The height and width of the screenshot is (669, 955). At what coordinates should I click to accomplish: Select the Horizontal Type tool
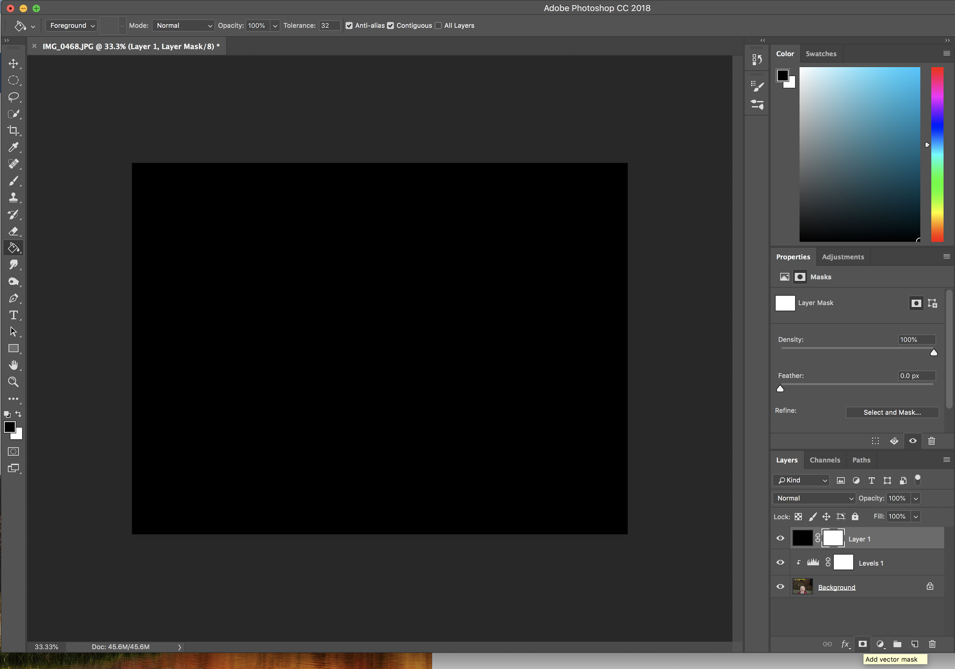tap(13, 315)
